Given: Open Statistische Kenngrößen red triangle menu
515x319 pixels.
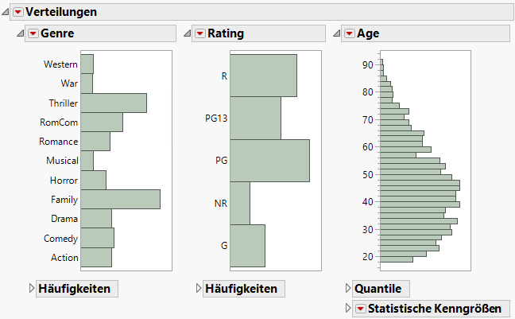Looking at the screenshot, I should (x=360, y=309).
